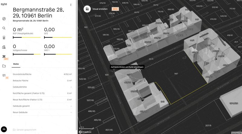The width and height of the screenshot is (242, 134).
Task: Open the three-dot options menu
Action: 71,5
